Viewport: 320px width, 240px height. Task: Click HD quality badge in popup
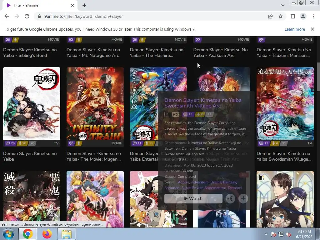click(176, 114)
